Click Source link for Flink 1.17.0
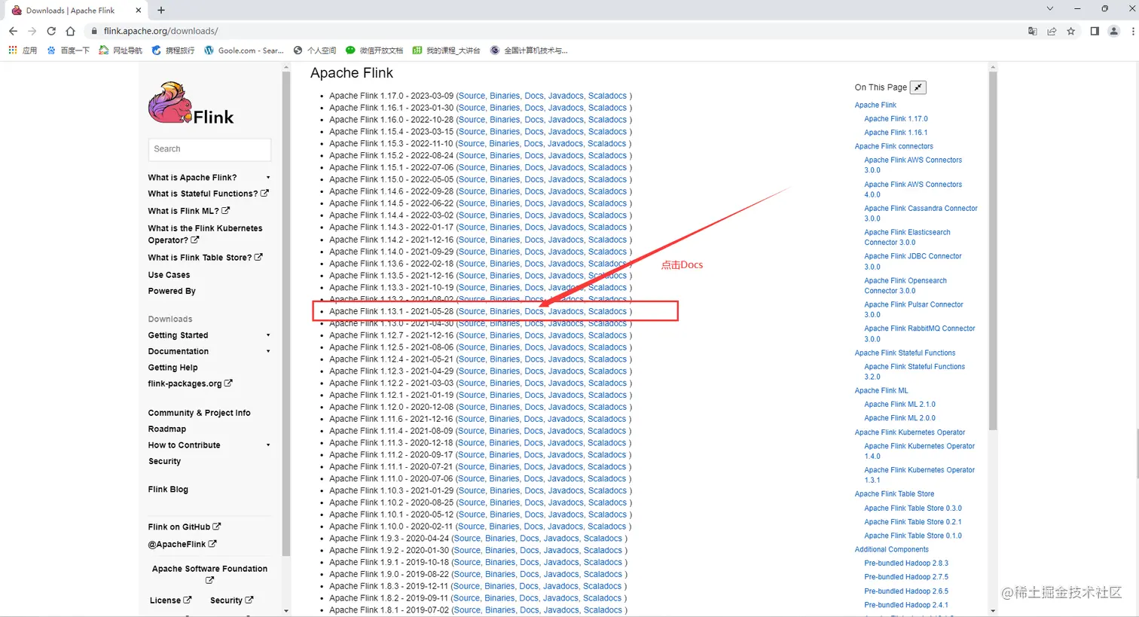Viewport: 1139px width, 617px height. pos(472,96)
